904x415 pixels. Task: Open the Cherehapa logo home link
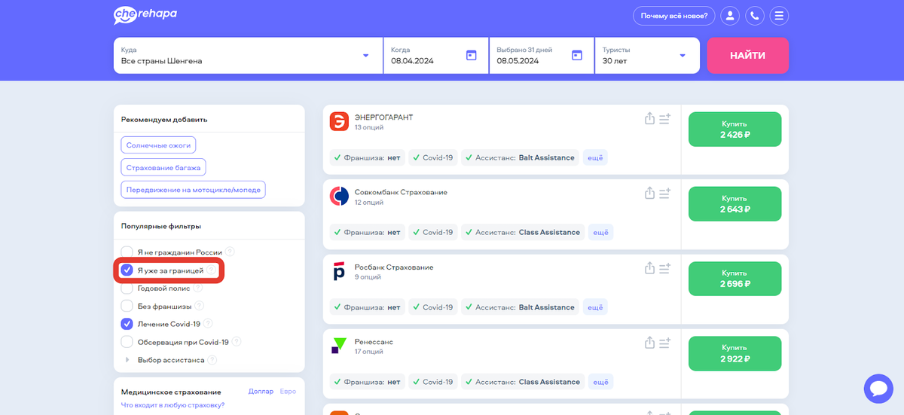click(x=145, y=15)
